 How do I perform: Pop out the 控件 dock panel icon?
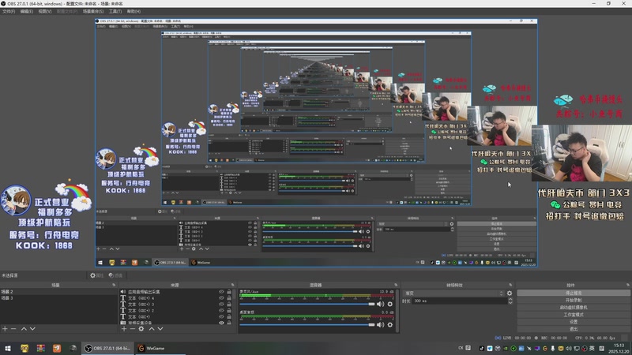(628, 285)
